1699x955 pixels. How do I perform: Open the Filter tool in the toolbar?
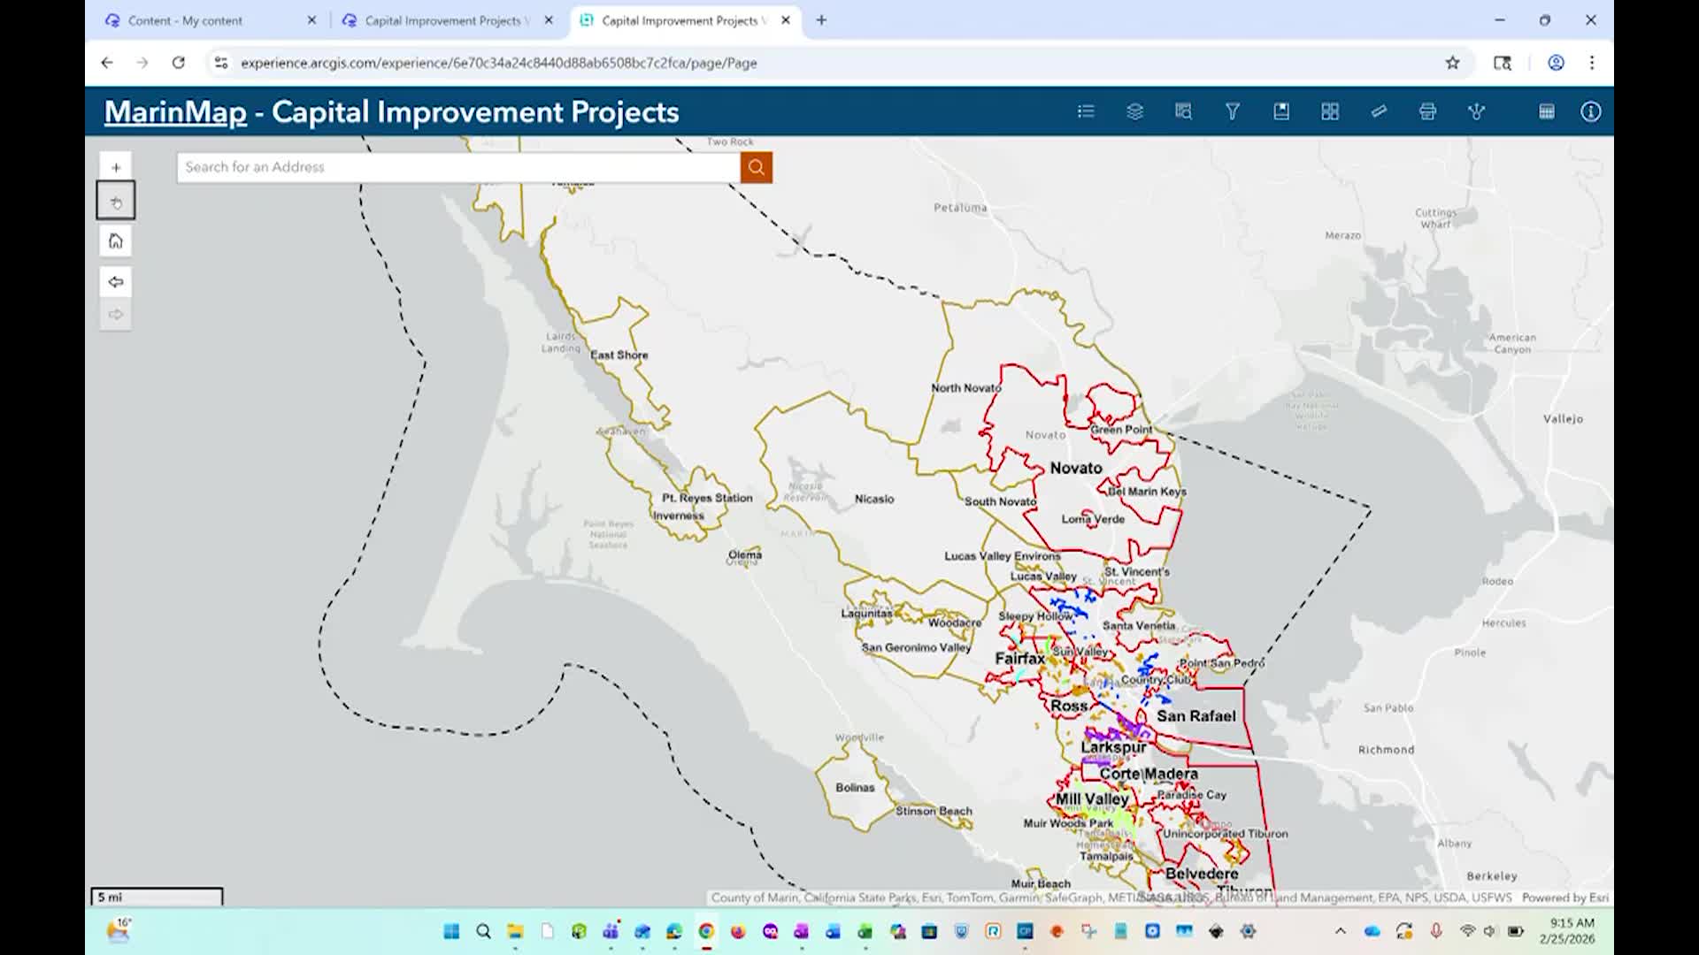coord(1232,111)
